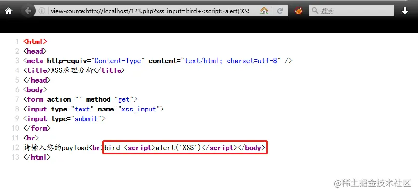
Task: Click the </html> closing tag
Action: click(x=37, y=157)
